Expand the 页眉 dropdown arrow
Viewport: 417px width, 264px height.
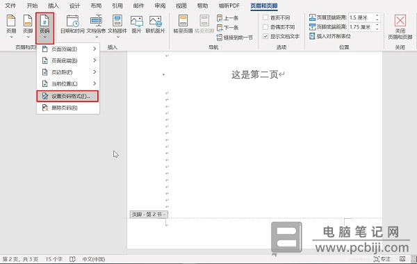(x=11, y=37)
